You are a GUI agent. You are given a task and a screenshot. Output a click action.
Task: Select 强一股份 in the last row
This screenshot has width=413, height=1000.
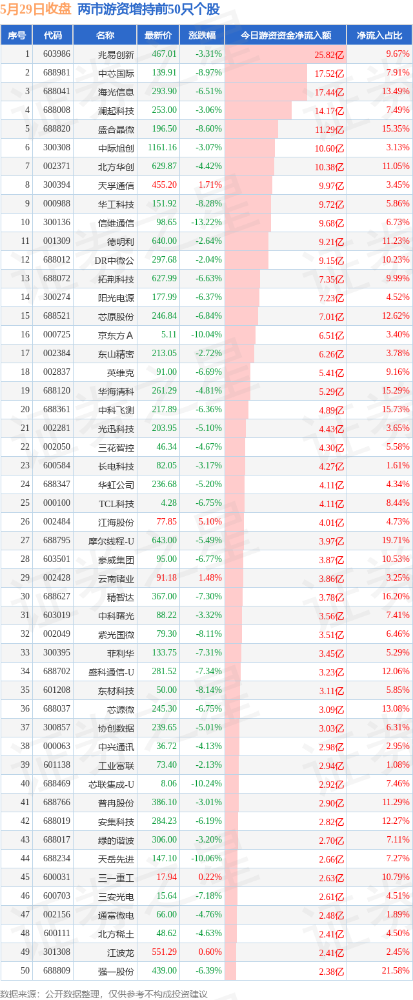[116, 971]
